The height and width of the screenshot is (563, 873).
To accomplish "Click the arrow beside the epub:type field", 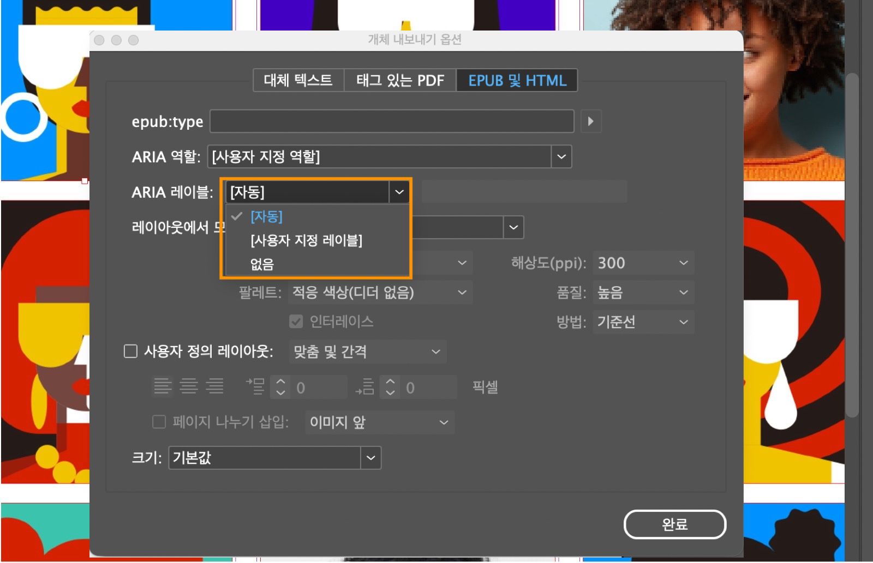I will (x=590, y=121).
